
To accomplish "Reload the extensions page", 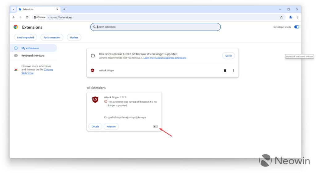I will point(27,17).
